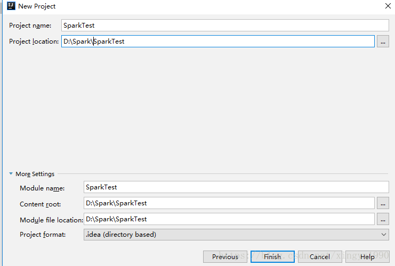Browse for module file location
395x266 pixels.
click(x=383, y=219)
